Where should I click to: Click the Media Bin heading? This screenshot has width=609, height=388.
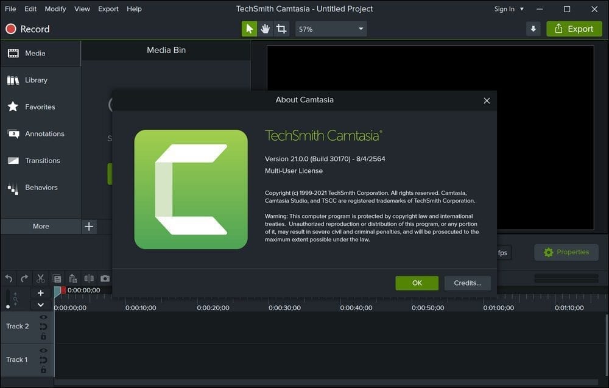(x=166, y=50)
